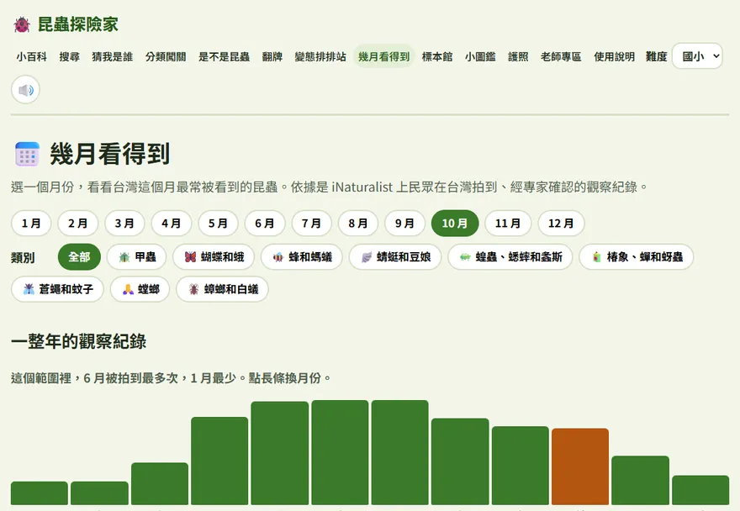Screen dimensions: 740x511
Task: Filter by 蜂和螞蟻 category
Action: pyautogui.click(x=302, y=257)
